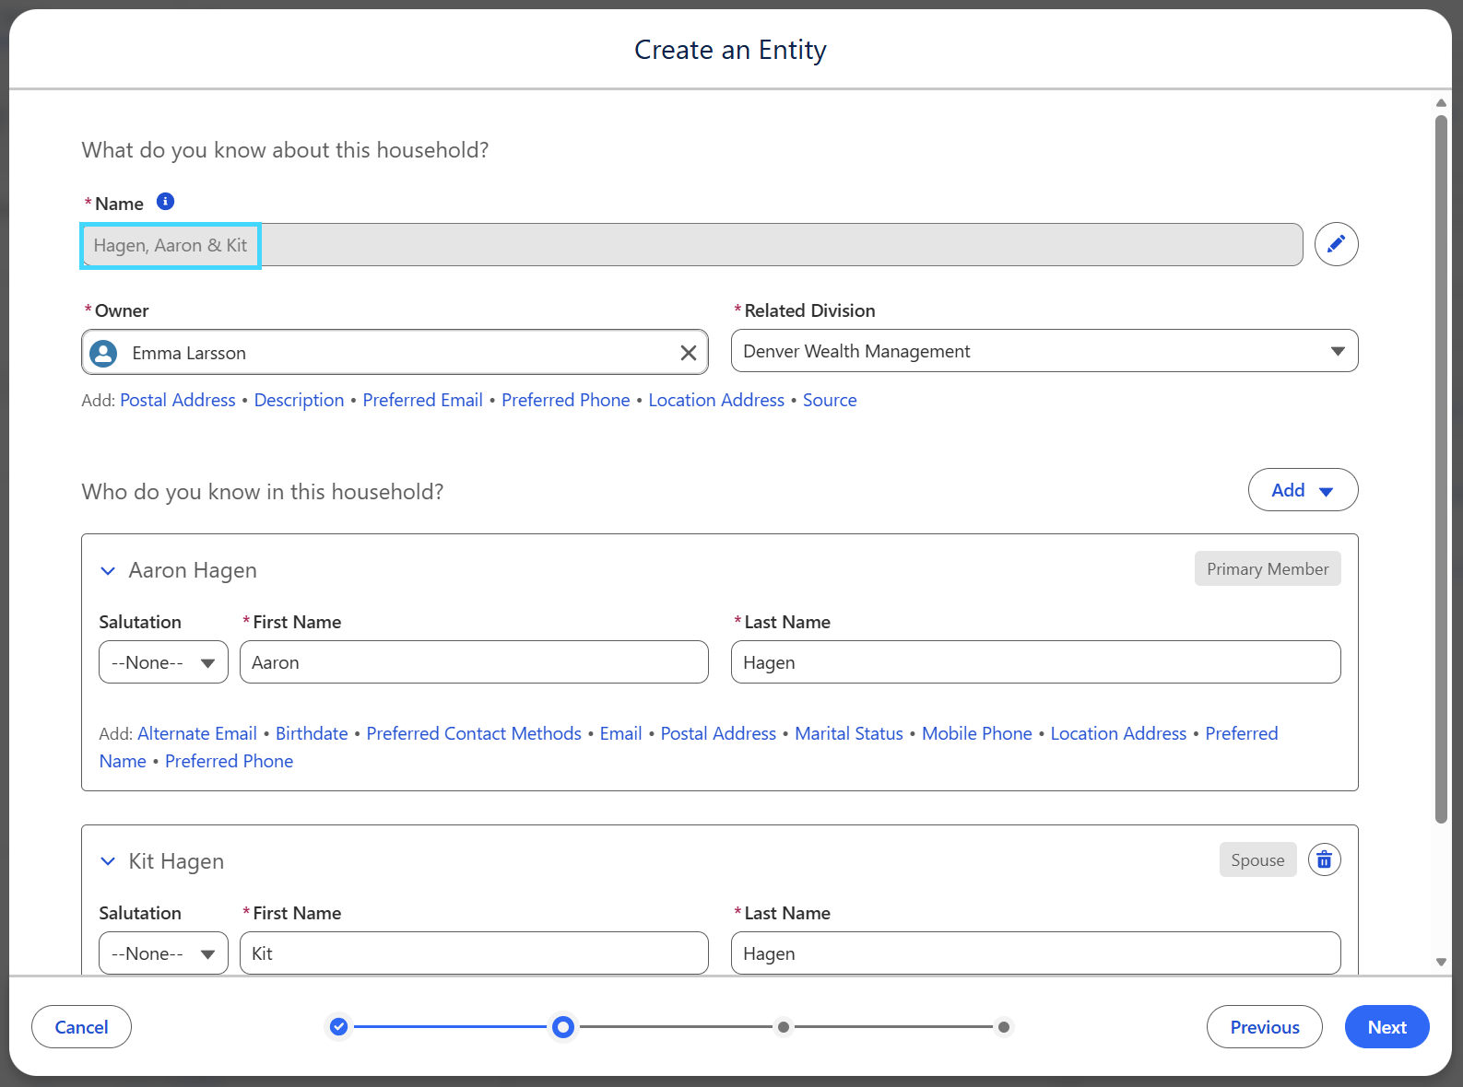The width and height of the screenshot is (1463, 1087).
Task: Open Aaron's Salutation dropdown
Action: click(x=163, y=662)
